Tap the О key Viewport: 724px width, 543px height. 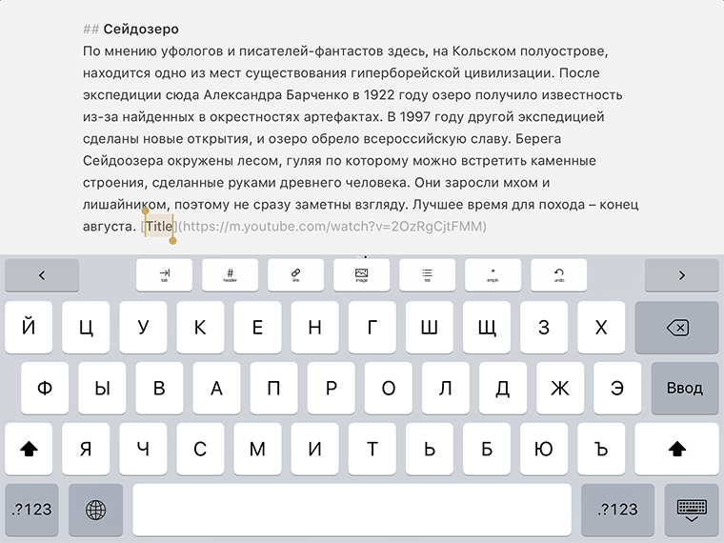[389, 389]
